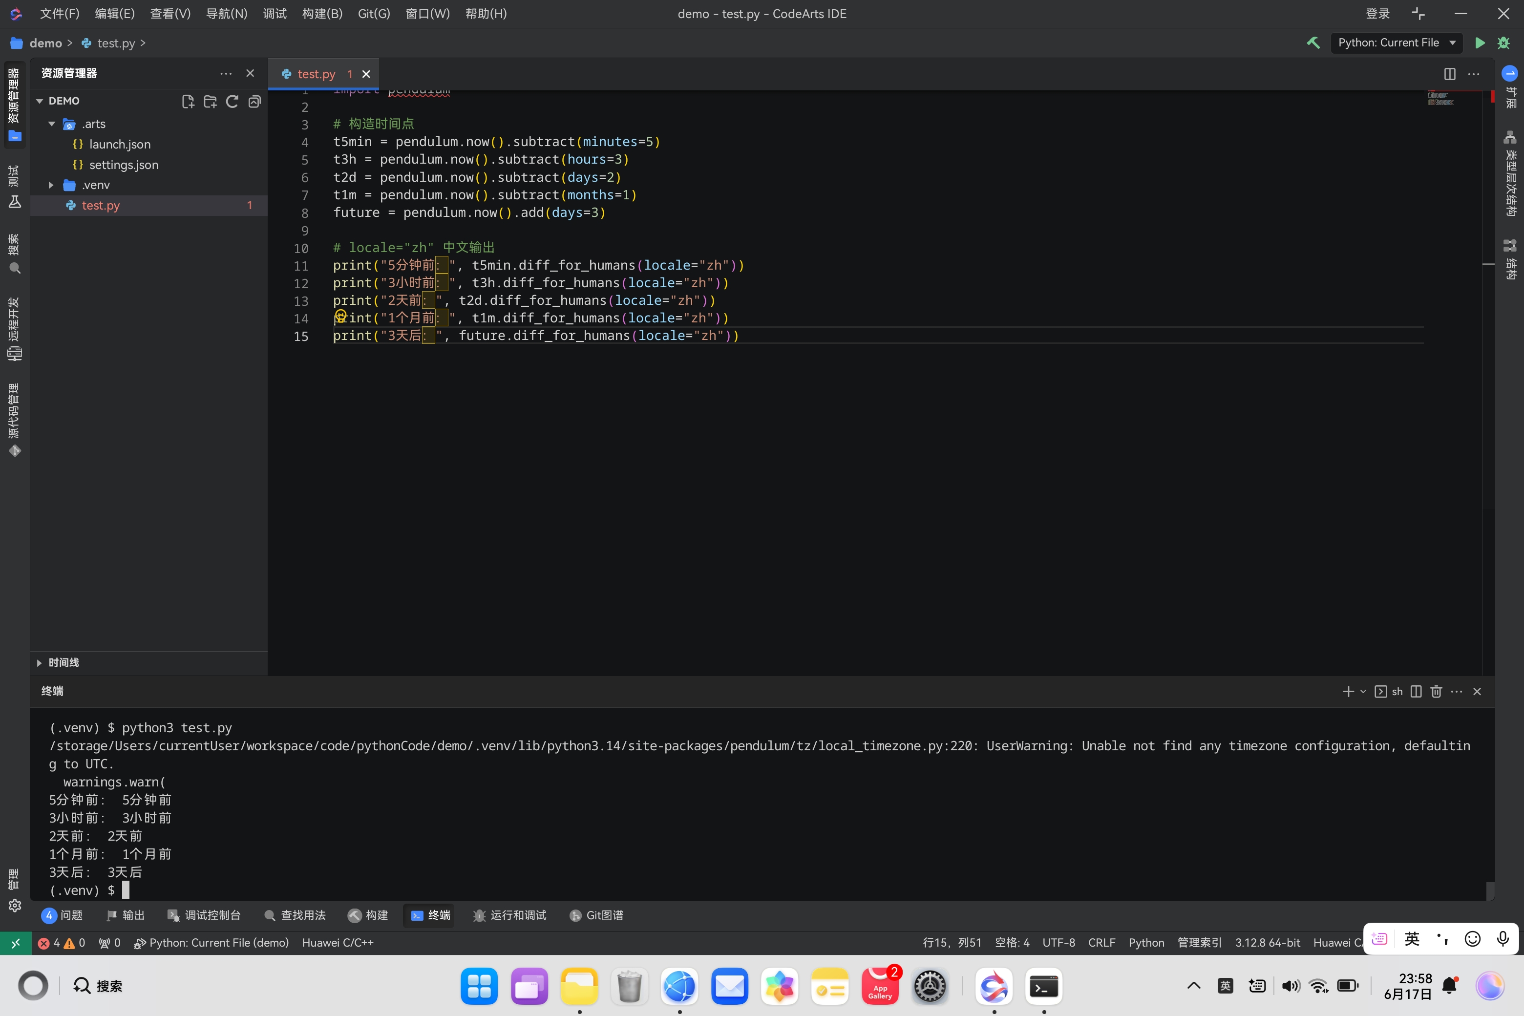This screenshot has height=1016, width=1524.
Task: Open the source control view
Action: pos(14,420)
